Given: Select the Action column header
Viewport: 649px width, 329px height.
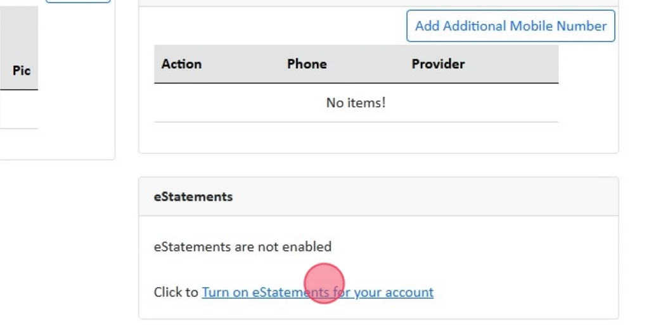Looking at the screenshot, I should point(181,64).
